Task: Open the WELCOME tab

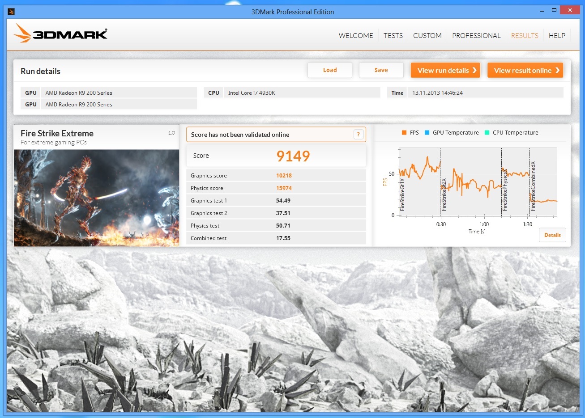Action: [x=356, y=36]
